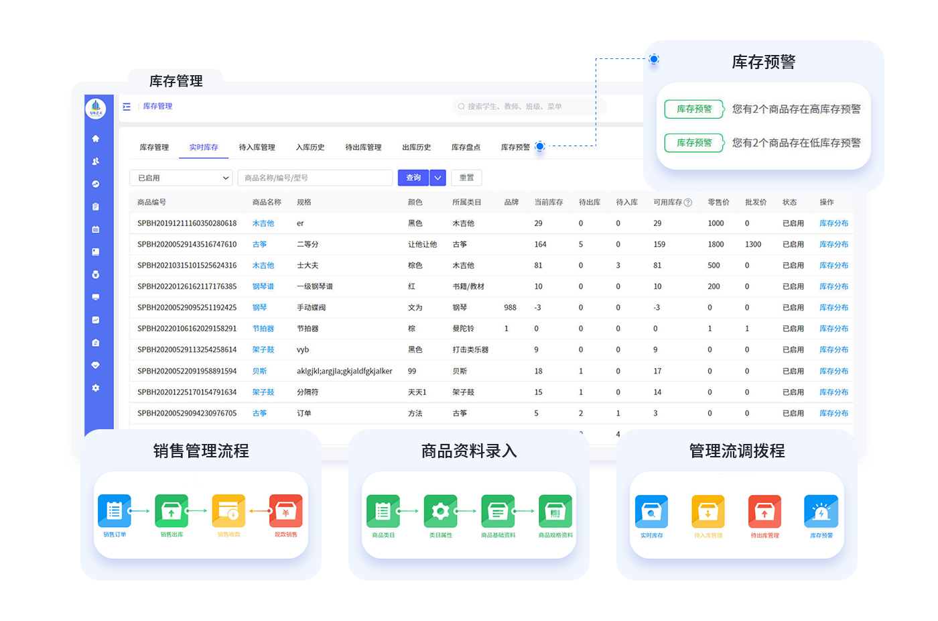Click the red 待出库管理 icon
The image size is (938, 621).
pos(764,512)
